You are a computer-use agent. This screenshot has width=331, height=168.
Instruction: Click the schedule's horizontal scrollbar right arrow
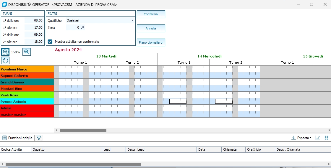click(329, 130)
